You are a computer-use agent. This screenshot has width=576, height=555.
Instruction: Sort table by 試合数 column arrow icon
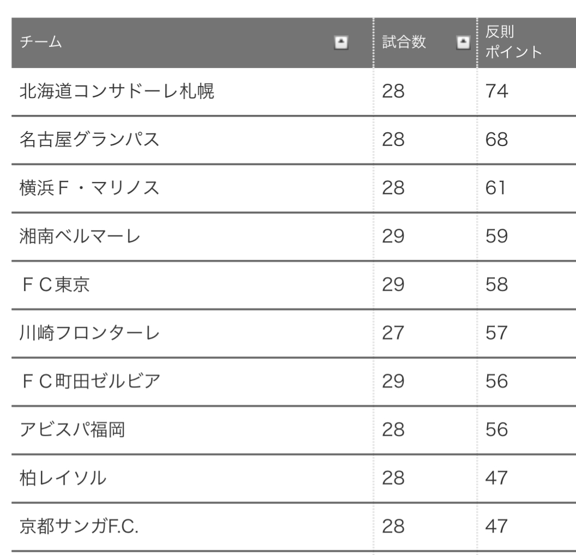pyautogui.click(x=463, y=42)
